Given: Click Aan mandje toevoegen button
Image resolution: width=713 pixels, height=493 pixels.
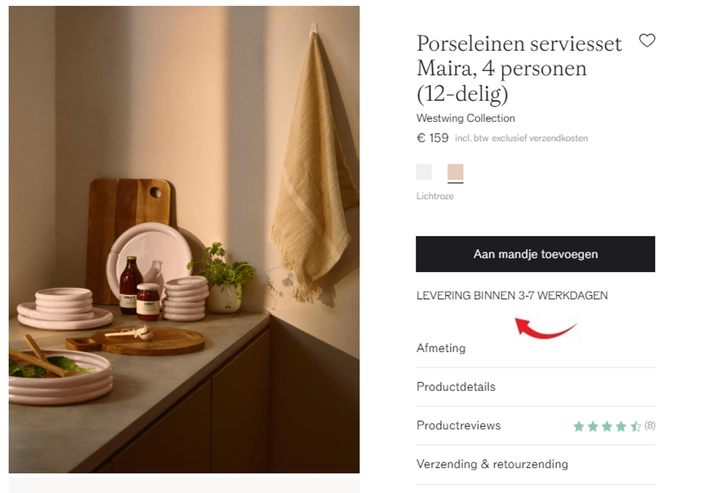Looking at the screenshot, I should pos(535,254).
